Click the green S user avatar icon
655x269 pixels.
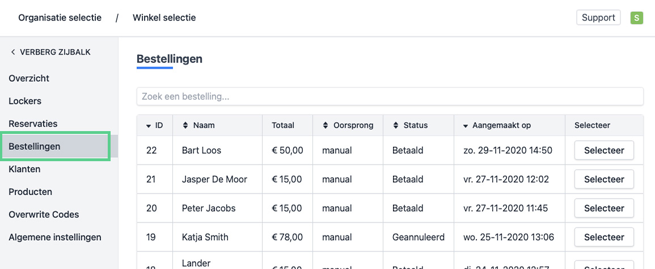click(x=637, y=18)
